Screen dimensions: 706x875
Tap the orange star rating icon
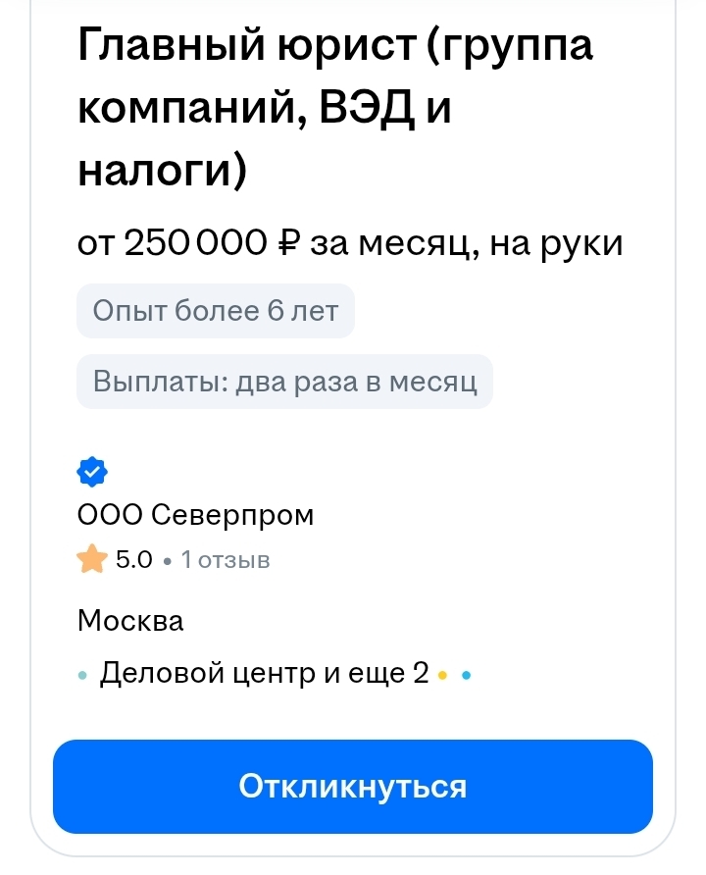click(92, 560)
